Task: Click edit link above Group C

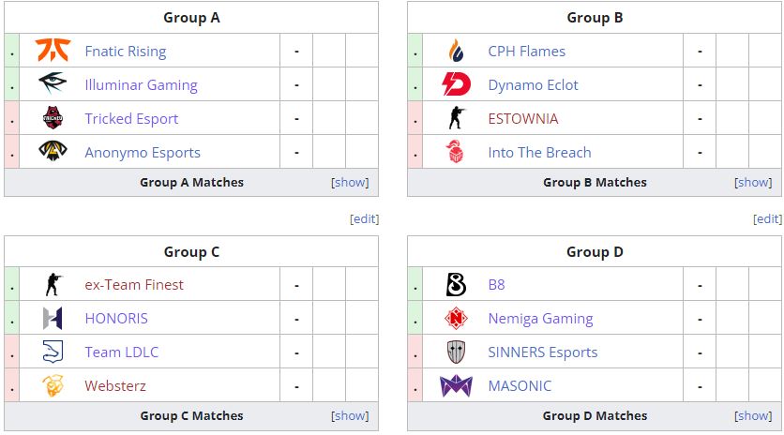Action: click(364, 219)
